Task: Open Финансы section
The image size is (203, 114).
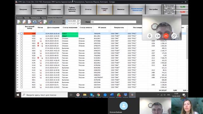Action: pos(121,9)
